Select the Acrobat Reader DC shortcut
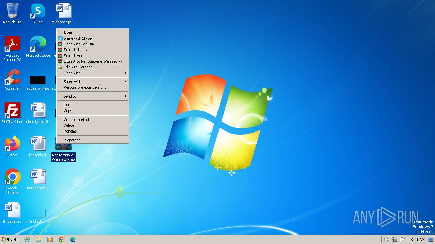Viewport: 435px width, 244px height. (12, 49)
